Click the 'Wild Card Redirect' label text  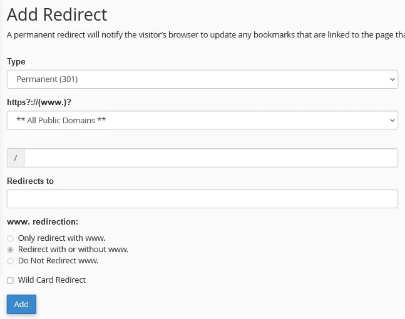click(52, 280)
